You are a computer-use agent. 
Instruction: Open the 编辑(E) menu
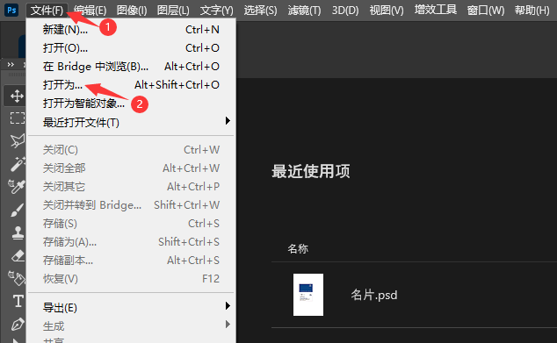(90, 11)
